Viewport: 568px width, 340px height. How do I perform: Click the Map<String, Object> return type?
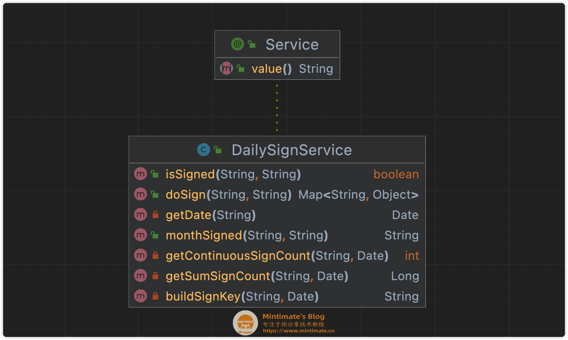click(x=358, y=195)
